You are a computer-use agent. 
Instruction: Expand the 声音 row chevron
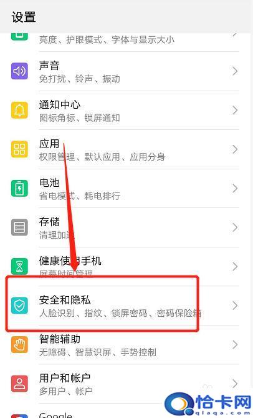coord(235,71)
